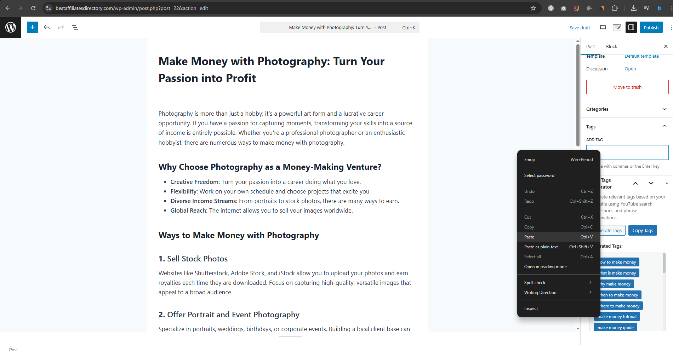Redo the edit with the toolbar arrow
This screenshot has height=352, width=673.
click(61, 27)
